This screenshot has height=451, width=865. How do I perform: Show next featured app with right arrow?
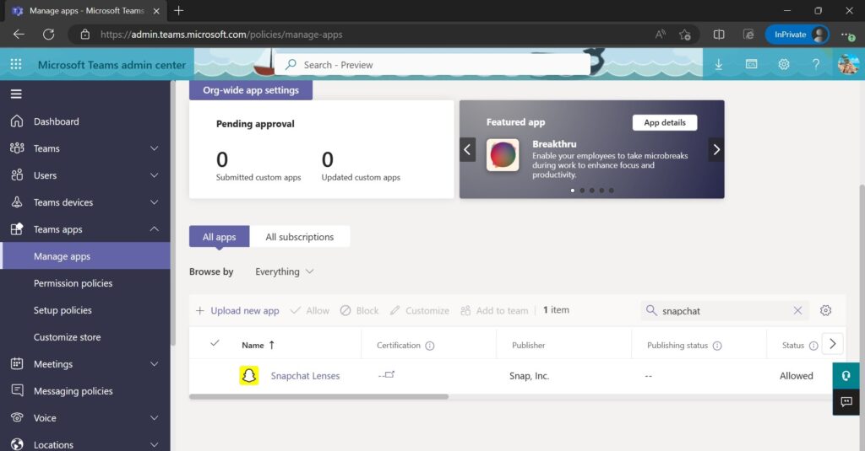point(715,150)
